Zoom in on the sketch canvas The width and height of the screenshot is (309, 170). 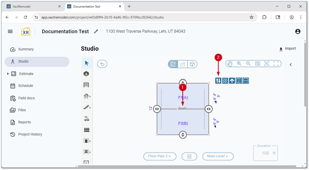pos(239,64)
